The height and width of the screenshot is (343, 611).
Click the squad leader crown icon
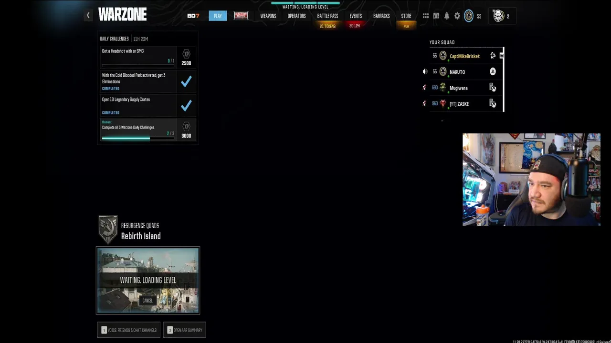[502, 56]
